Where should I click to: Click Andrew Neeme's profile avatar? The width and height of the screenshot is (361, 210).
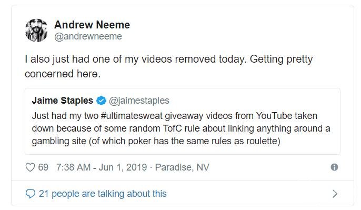(36, 30)
